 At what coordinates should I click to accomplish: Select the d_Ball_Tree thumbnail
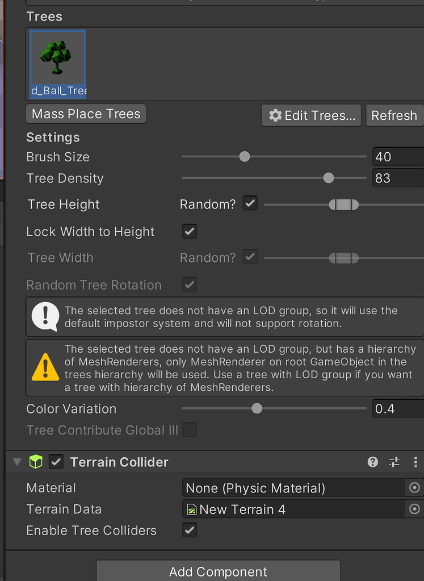[x=57, y=57]
